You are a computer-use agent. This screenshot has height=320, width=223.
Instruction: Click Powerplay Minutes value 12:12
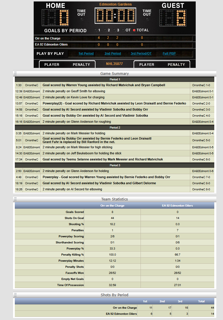click(x=113, y=261)
